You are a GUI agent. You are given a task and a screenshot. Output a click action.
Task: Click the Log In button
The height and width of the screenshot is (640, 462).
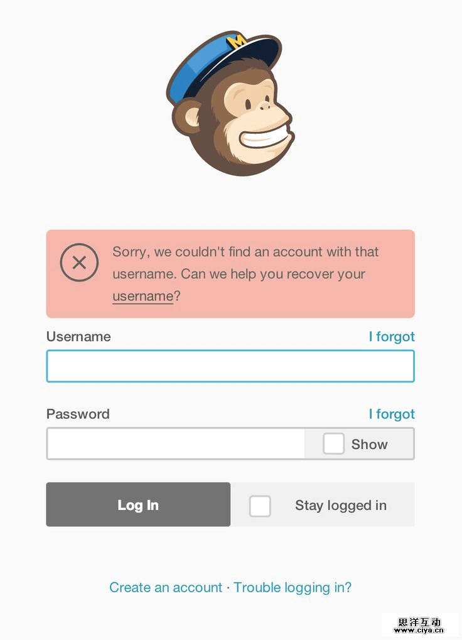pyautogui.click(x=138, y=504)
